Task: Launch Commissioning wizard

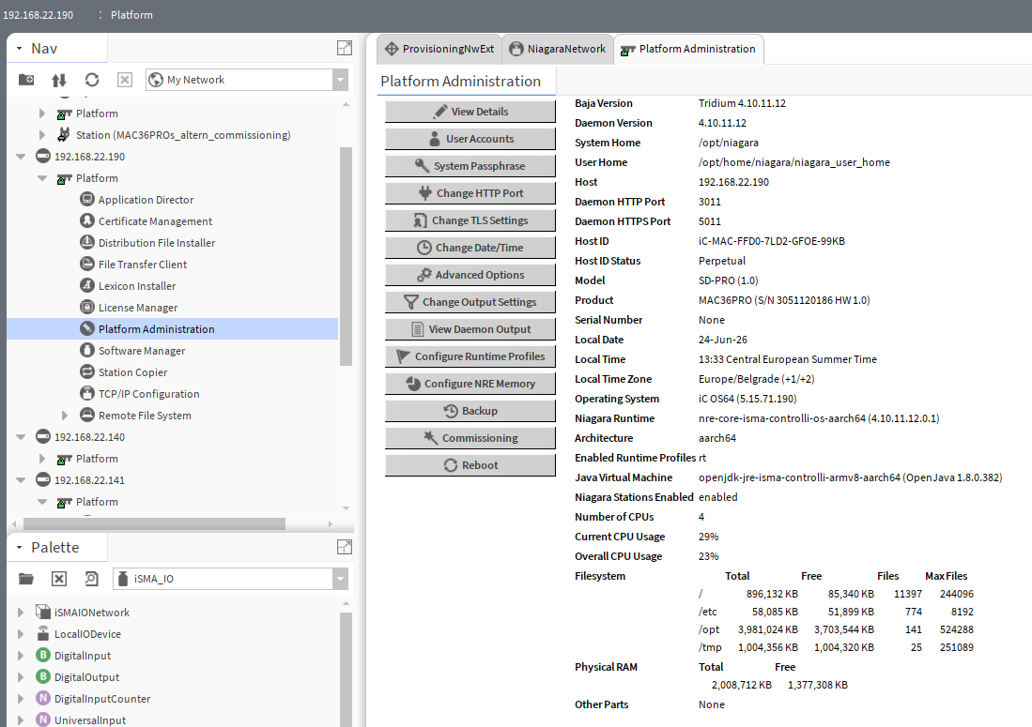Action: point(470,438)
